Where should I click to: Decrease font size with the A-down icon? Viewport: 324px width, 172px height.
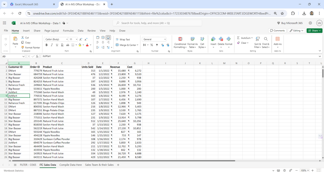(86, 39)
